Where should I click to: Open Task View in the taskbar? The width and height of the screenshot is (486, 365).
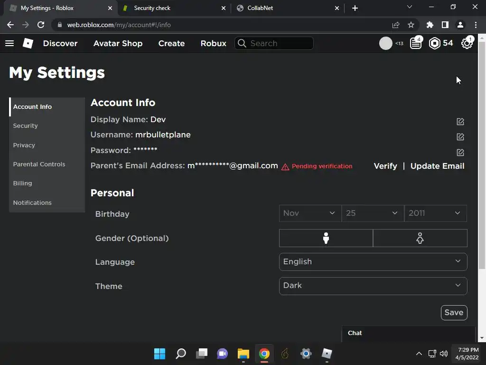[201, 354]
